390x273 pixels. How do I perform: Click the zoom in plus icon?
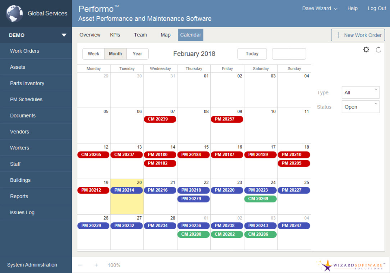96,265
